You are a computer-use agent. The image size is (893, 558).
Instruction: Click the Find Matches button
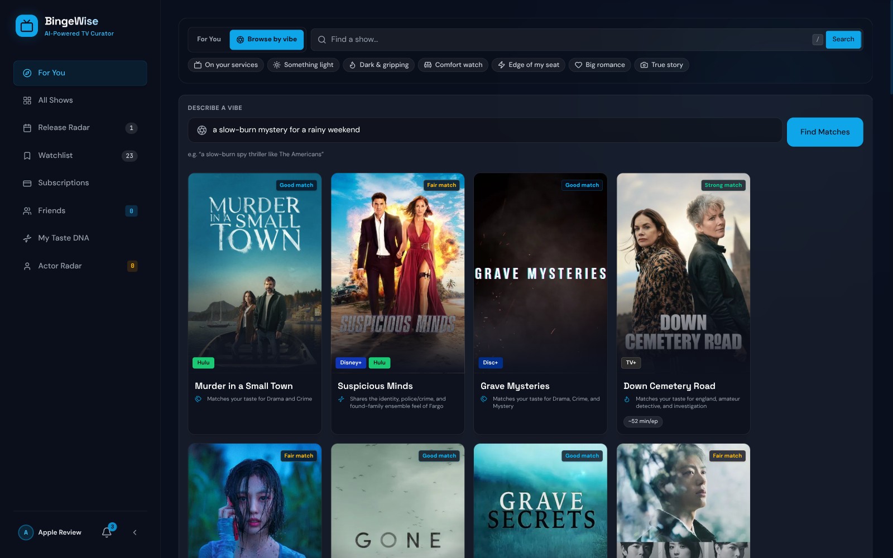pos(825,132)
